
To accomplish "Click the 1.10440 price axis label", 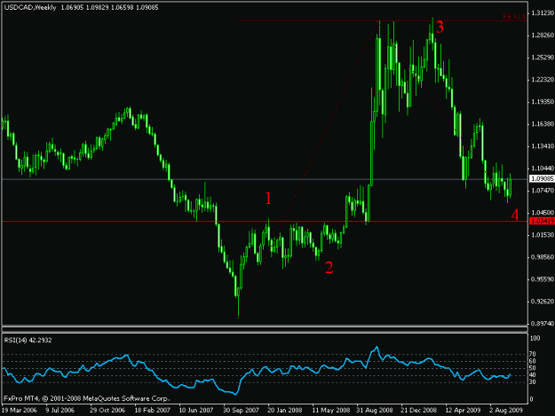I will pos(543,169).
